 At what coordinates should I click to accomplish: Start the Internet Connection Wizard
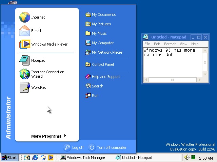point(42,74)
